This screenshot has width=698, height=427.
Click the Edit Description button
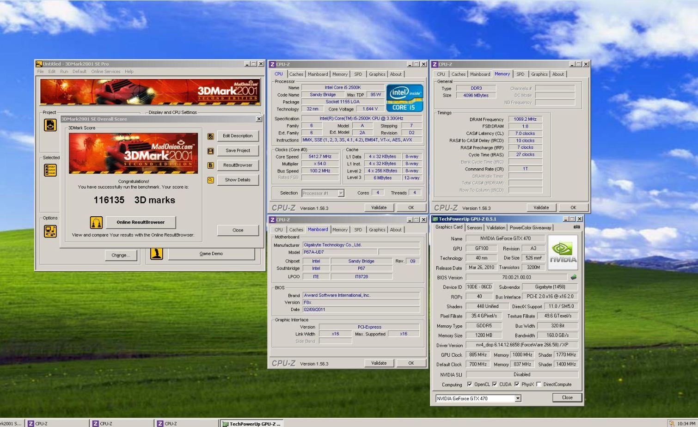pos(238,136)
